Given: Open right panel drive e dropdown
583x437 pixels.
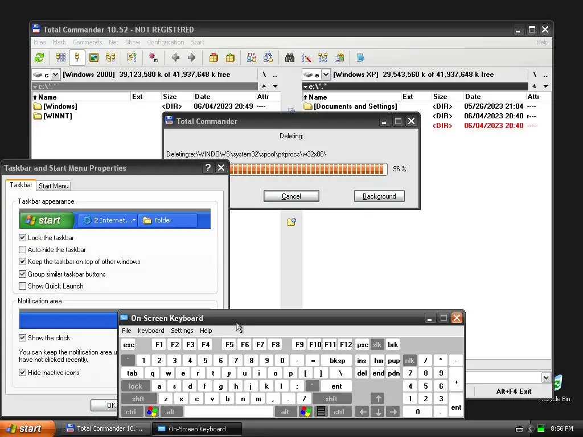Looking at the screenshot, I should click(x=326, y=75).
